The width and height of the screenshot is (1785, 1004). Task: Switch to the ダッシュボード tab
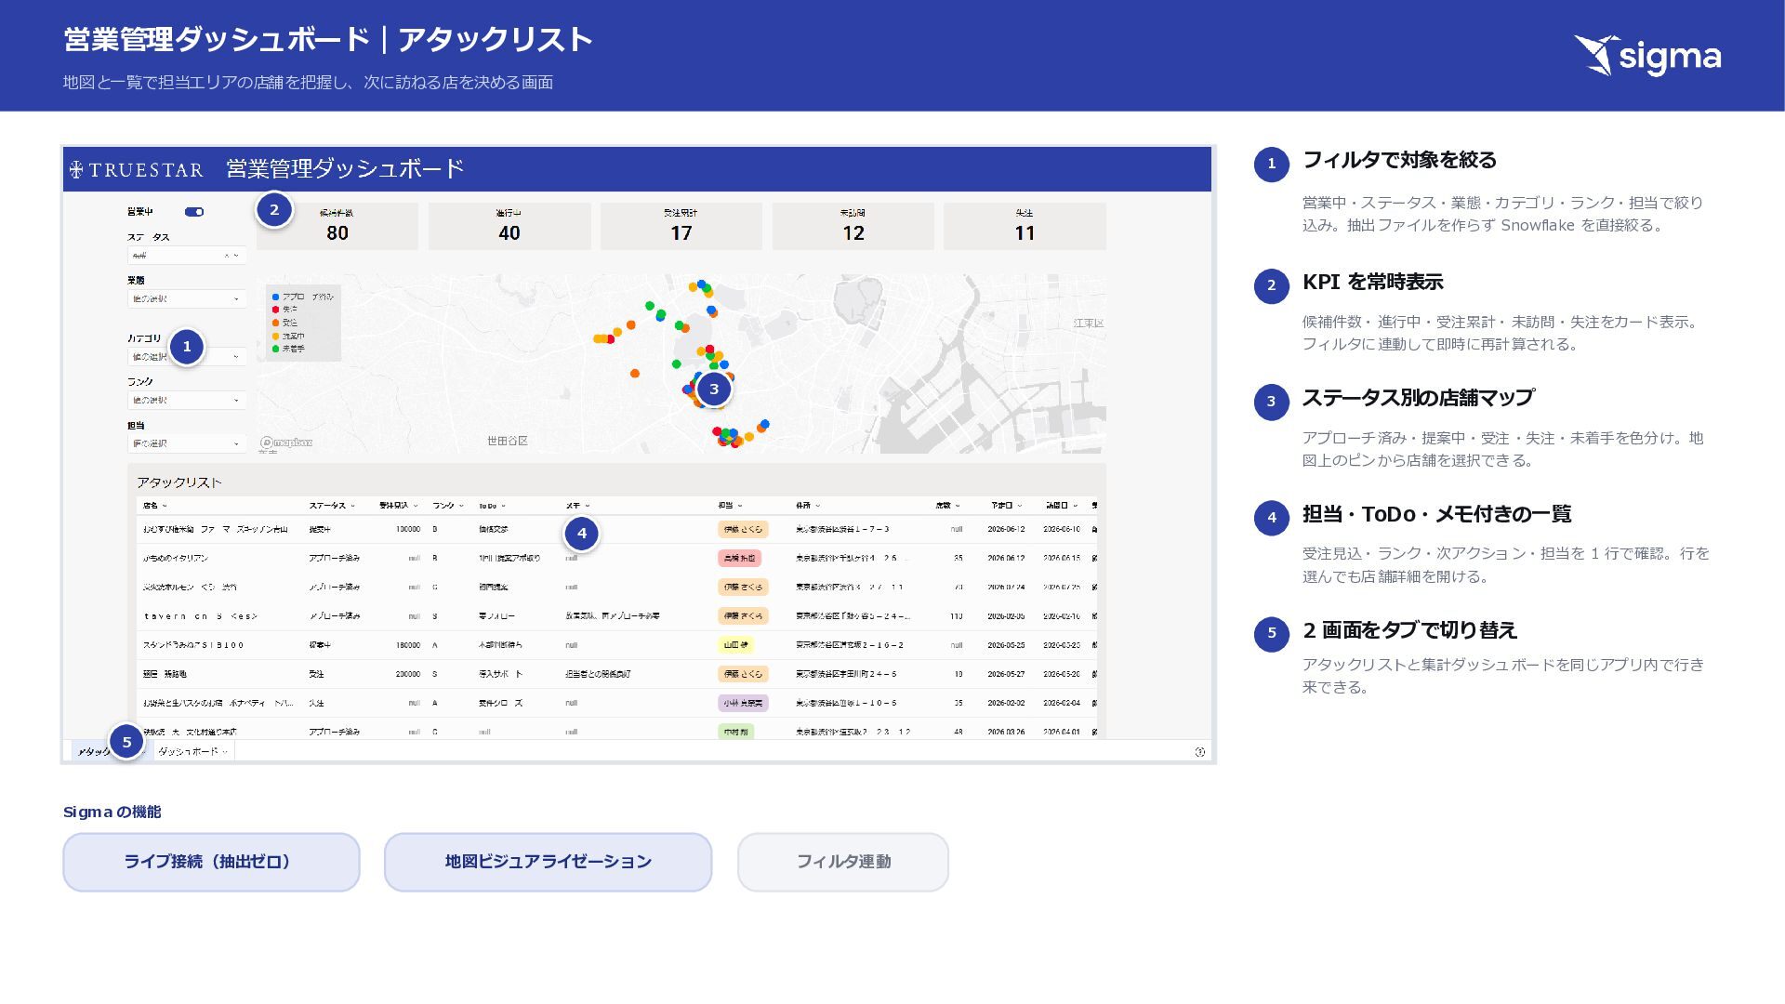click(192, 751)
